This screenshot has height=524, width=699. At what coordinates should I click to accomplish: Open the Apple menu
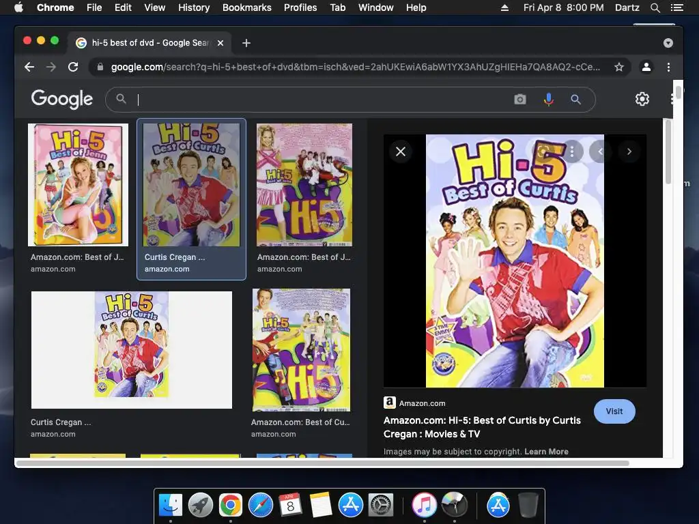click(x=18, y=7)
